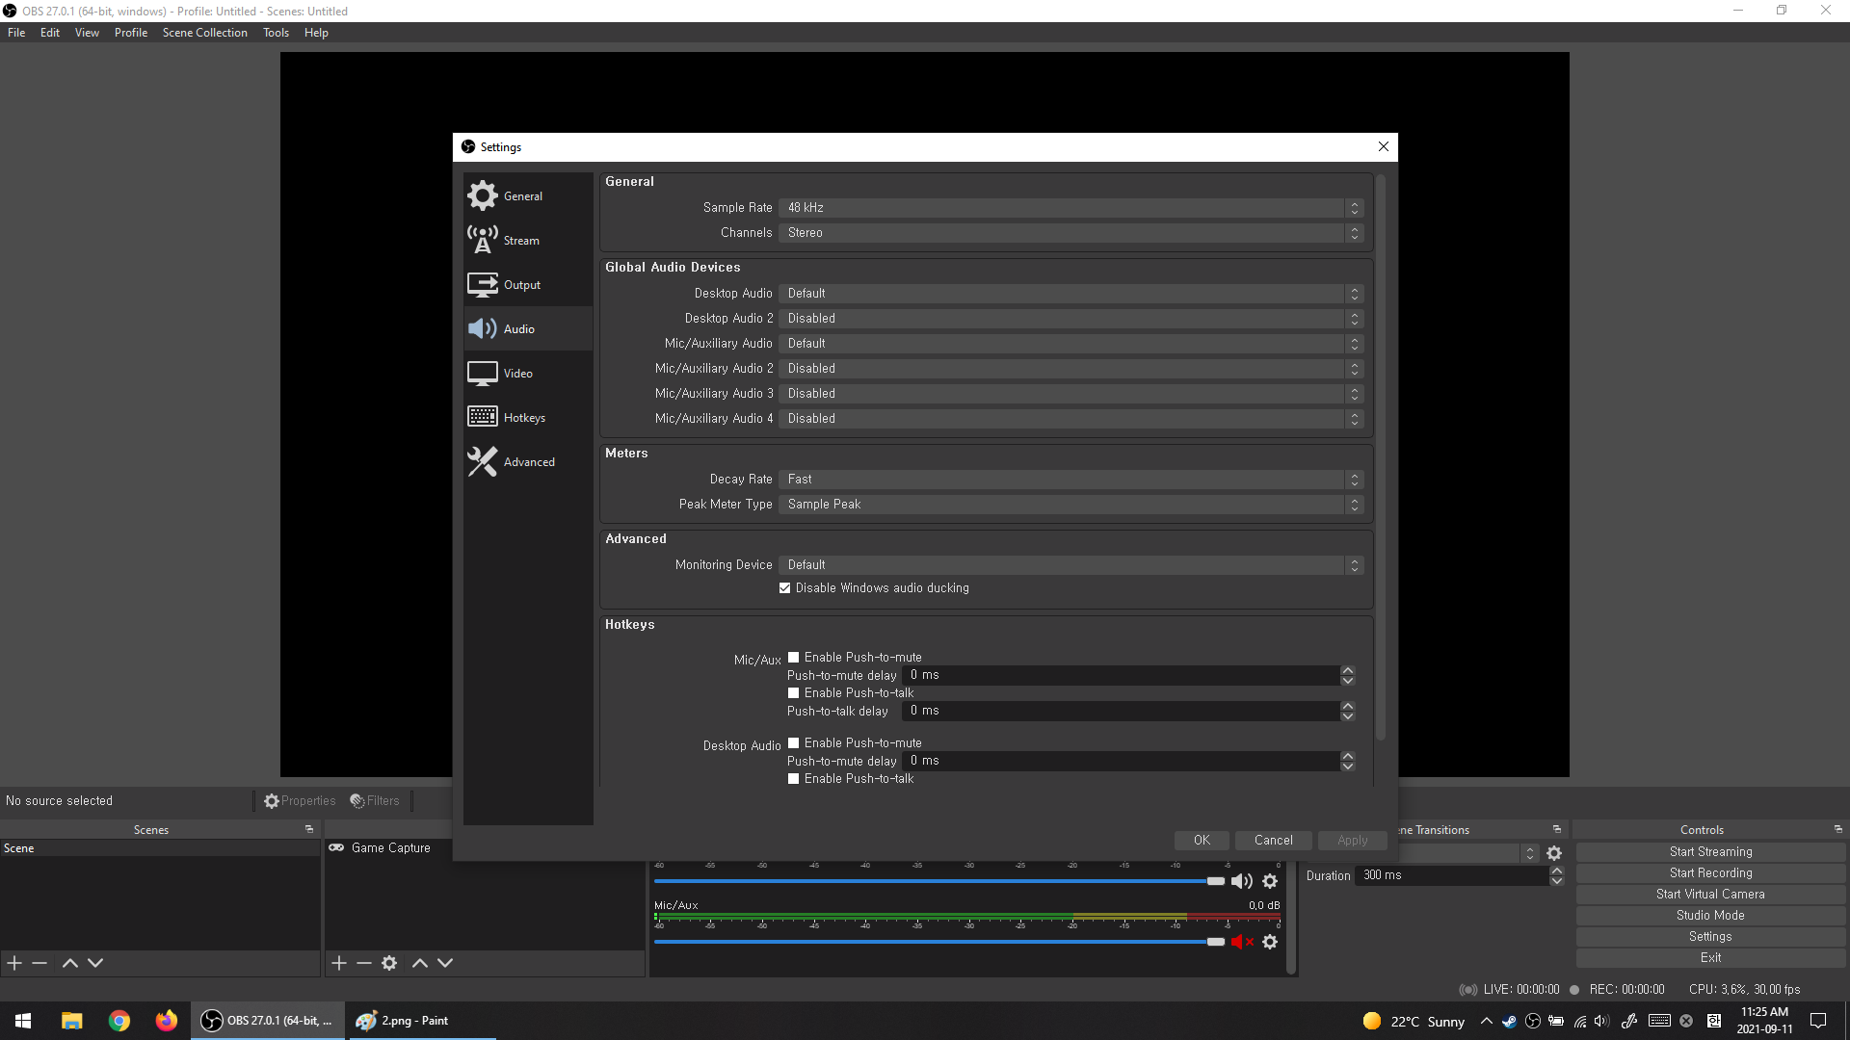The image size is (1850, 1040).
Task: Open the Mic/Aux mixer gear settings
Action: (x=1270, y=942)
